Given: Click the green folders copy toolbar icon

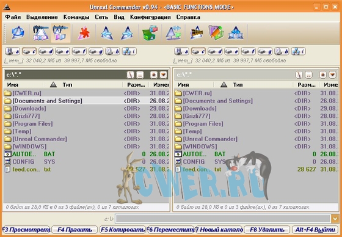Looking at the screenshot, I should click(150, 33).
